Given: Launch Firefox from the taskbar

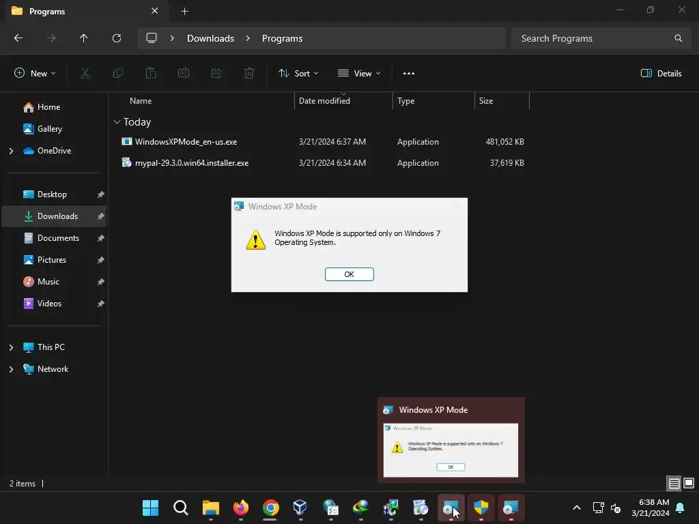Looking at the screenshot, I should point(241,508).
